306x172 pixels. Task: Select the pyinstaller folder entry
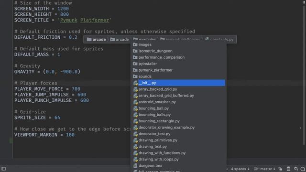(178, 64)
